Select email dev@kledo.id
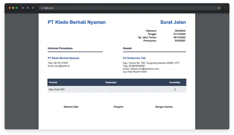Image resolution: width=234 pixels, height=135 pixels. 58,66
